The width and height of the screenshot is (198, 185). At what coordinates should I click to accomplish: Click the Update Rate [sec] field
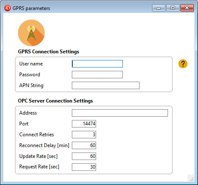pyautogui.click(x=84, y=156)
